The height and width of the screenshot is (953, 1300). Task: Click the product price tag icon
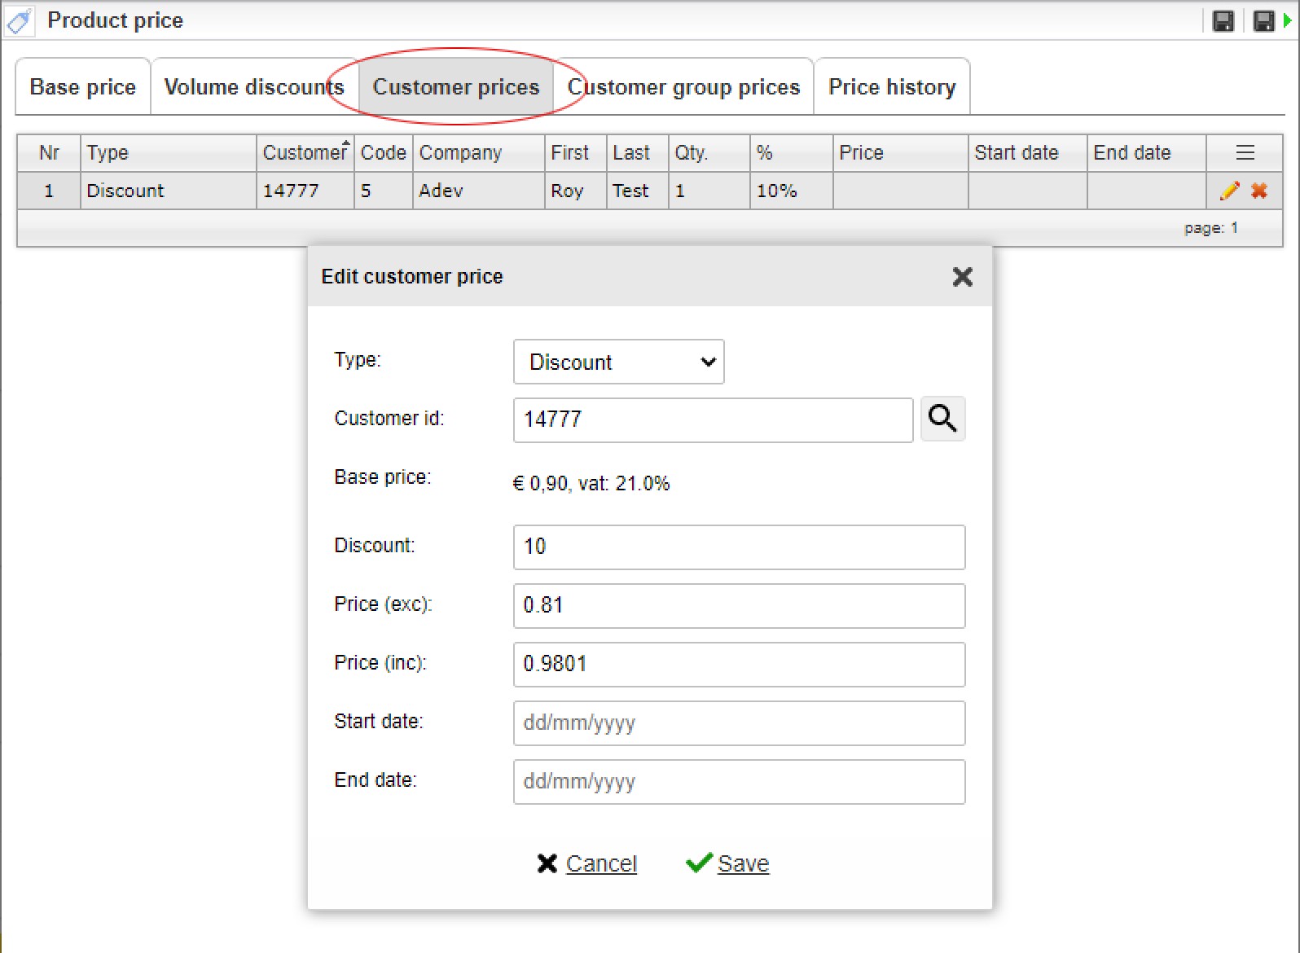pyautogui.click(x=20, y=21)
